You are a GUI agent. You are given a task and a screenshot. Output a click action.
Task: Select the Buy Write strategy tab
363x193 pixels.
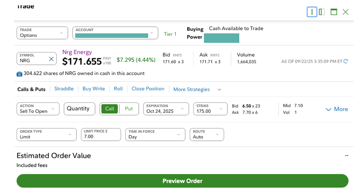click(94, 89)
